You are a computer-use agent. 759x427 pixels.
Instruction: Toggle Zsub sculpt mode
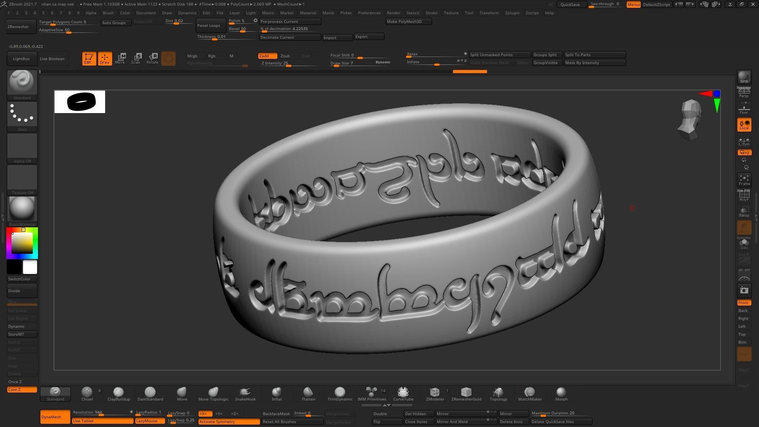click(288, 56)
